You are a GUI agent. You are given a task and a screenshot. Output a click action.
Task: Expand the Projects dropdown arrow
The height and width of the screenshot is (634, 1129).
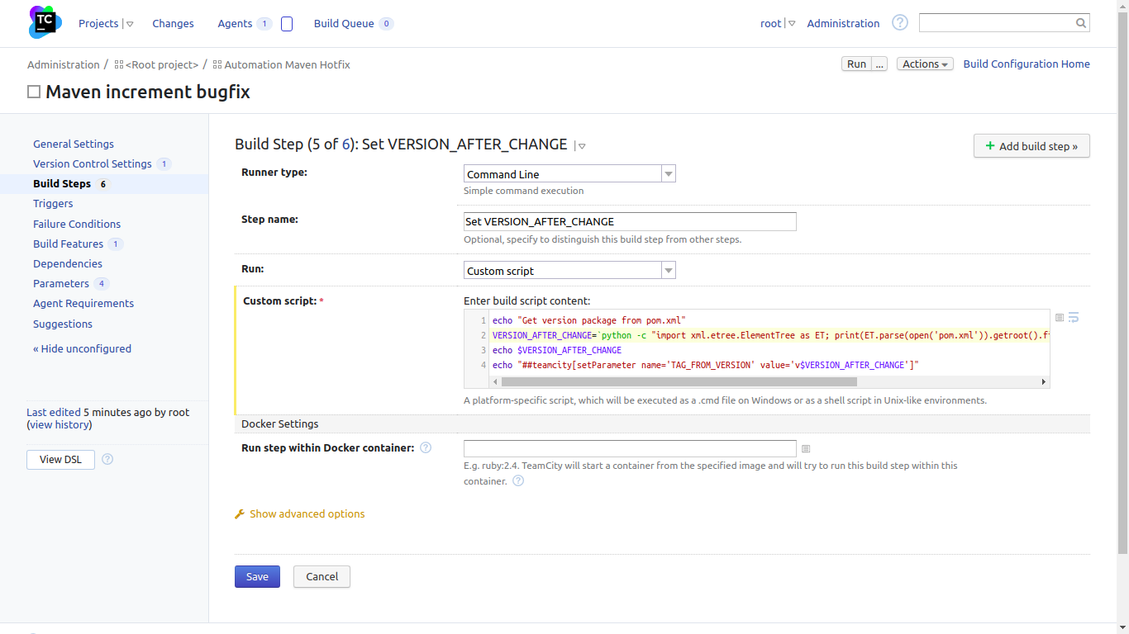(x=131, y=24)
